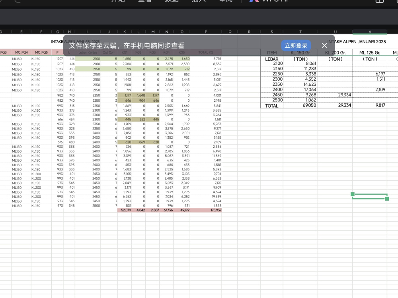This screenshot has height=298, width=398.
Task: Select the cell with value 17,064
Action: (300, 89)
